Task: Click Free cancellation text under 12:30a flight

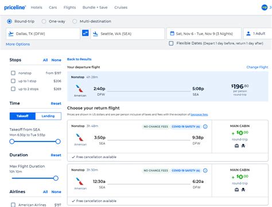Action: coord(96,201)
